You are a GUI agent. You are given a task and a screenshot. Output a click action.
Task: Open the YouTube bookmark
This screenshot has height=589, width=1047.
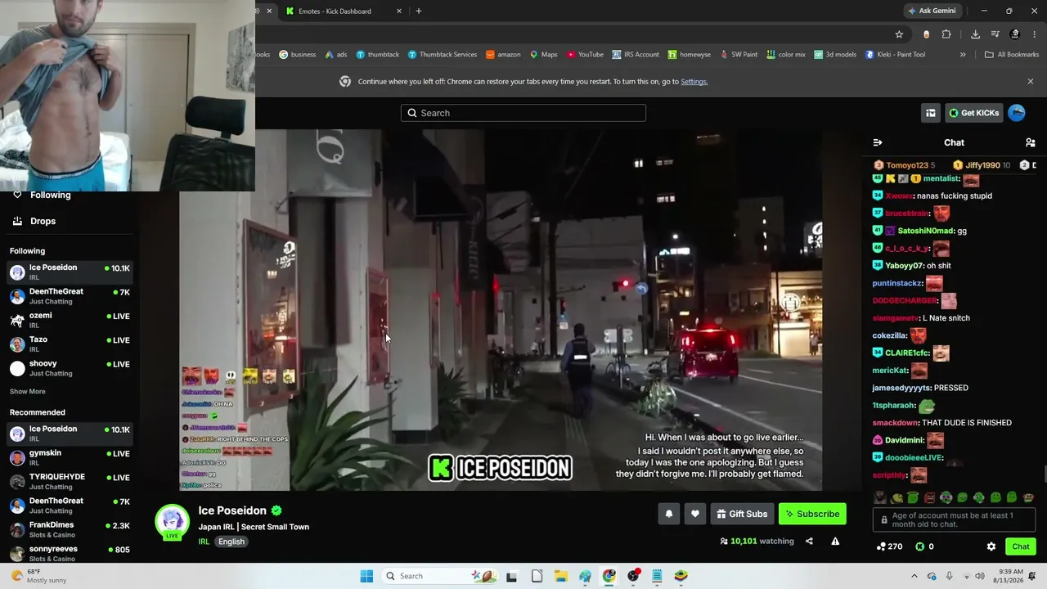(585, 55)
